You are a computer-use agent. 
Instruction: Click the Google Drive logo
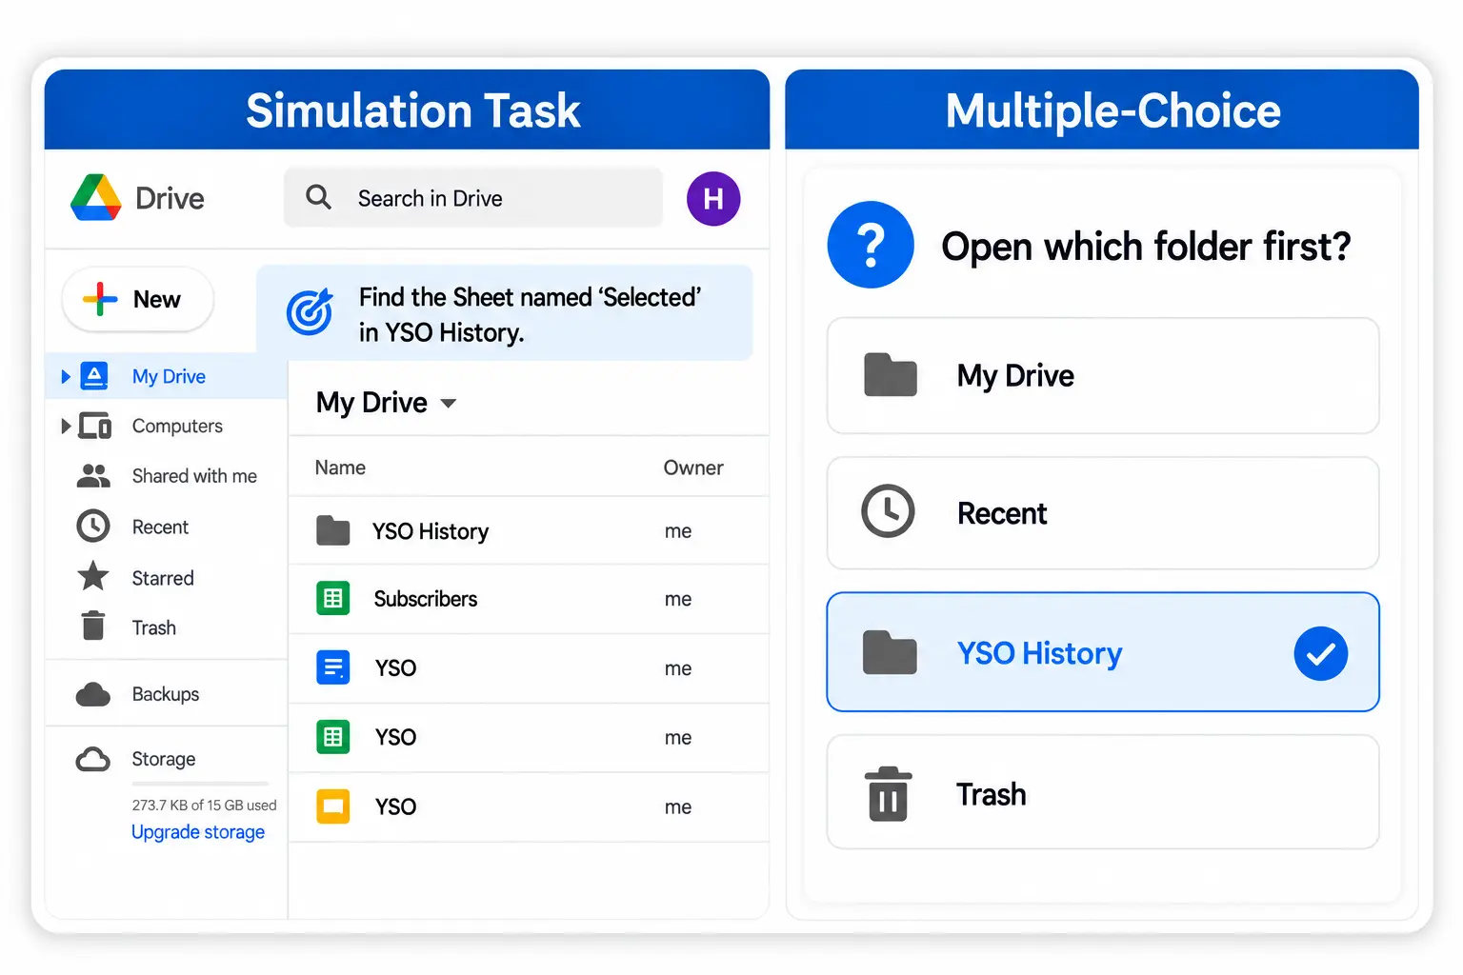click(96, 198)
